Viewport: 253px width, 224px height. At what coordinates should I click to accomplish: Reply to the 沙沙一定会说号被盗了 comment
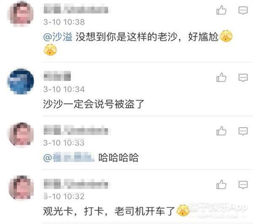click(x=243, y=78)
